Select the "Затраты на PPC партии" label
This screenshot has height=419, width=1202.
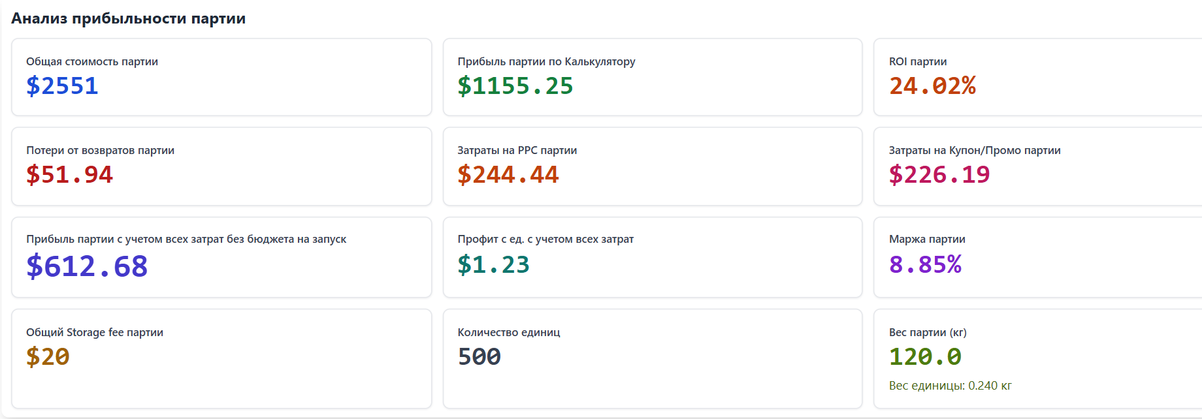[x=517, y=150]
